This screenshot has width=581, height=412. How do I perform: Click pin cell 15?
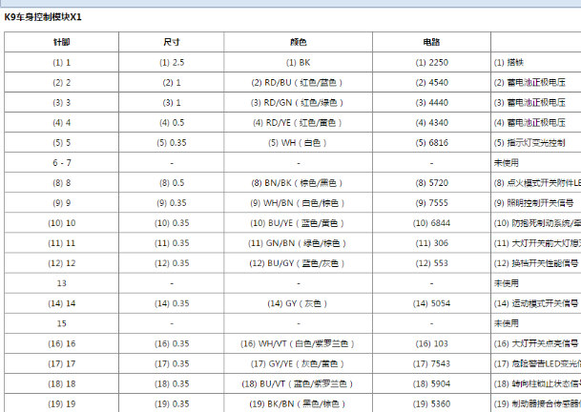61,323
